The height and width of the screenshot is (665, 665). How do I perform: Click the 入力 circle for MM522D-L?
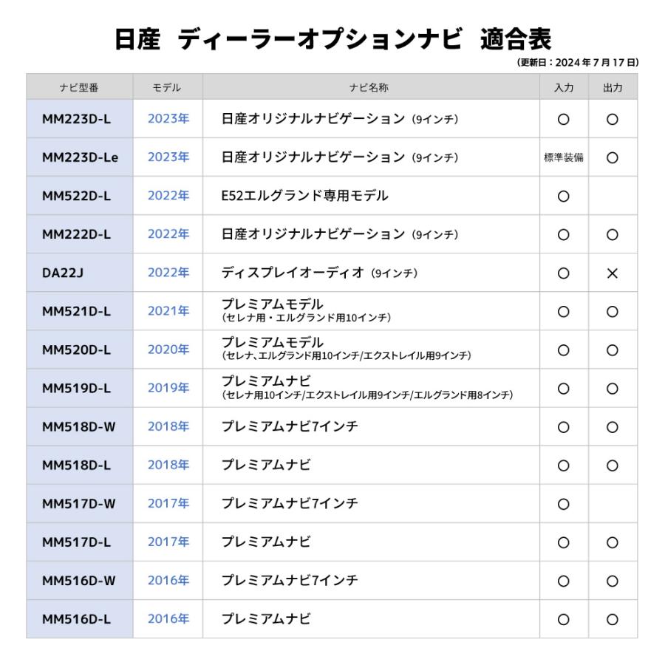[x=564, y=197]
